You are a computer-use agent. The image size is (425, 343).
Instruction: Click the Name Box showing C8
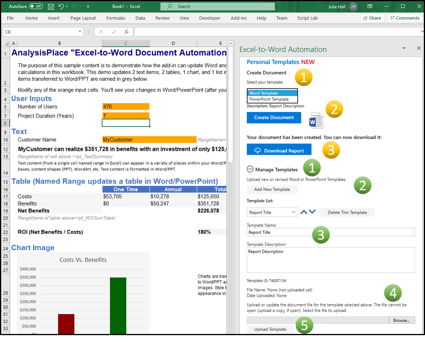click(40, 32)
